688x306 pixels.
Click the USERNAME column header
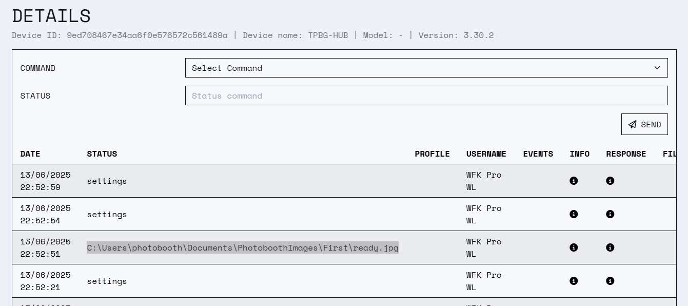486,154
